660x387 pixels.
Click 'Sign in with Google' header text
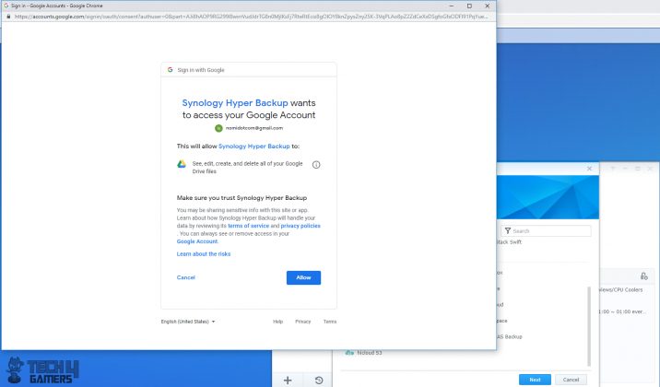pos(201,70)
